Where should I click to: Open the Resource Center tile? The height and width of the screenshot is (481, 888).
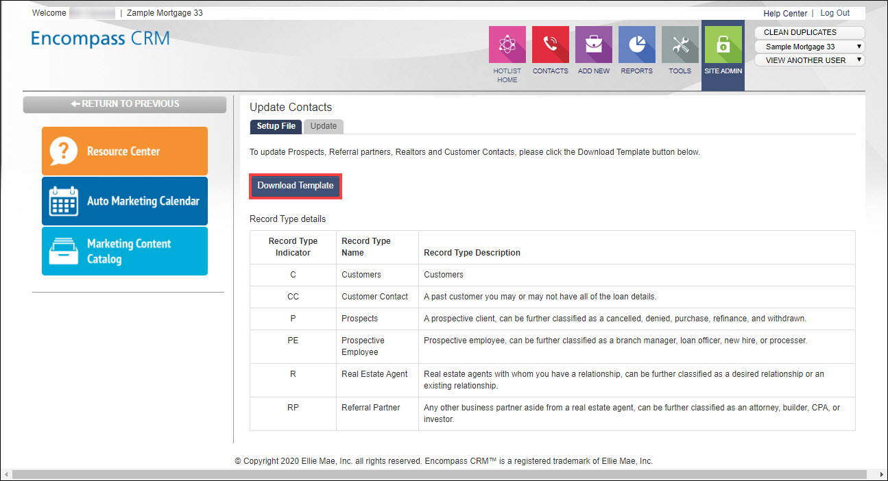pos(125,151)
